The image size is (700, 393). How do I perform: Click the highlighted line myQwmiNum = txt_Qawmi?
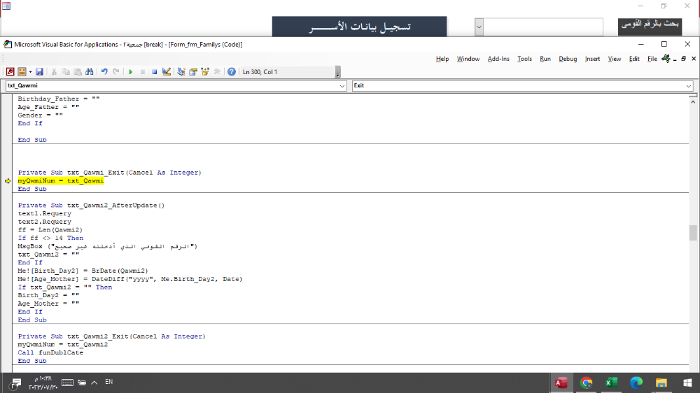coord(61,180)
